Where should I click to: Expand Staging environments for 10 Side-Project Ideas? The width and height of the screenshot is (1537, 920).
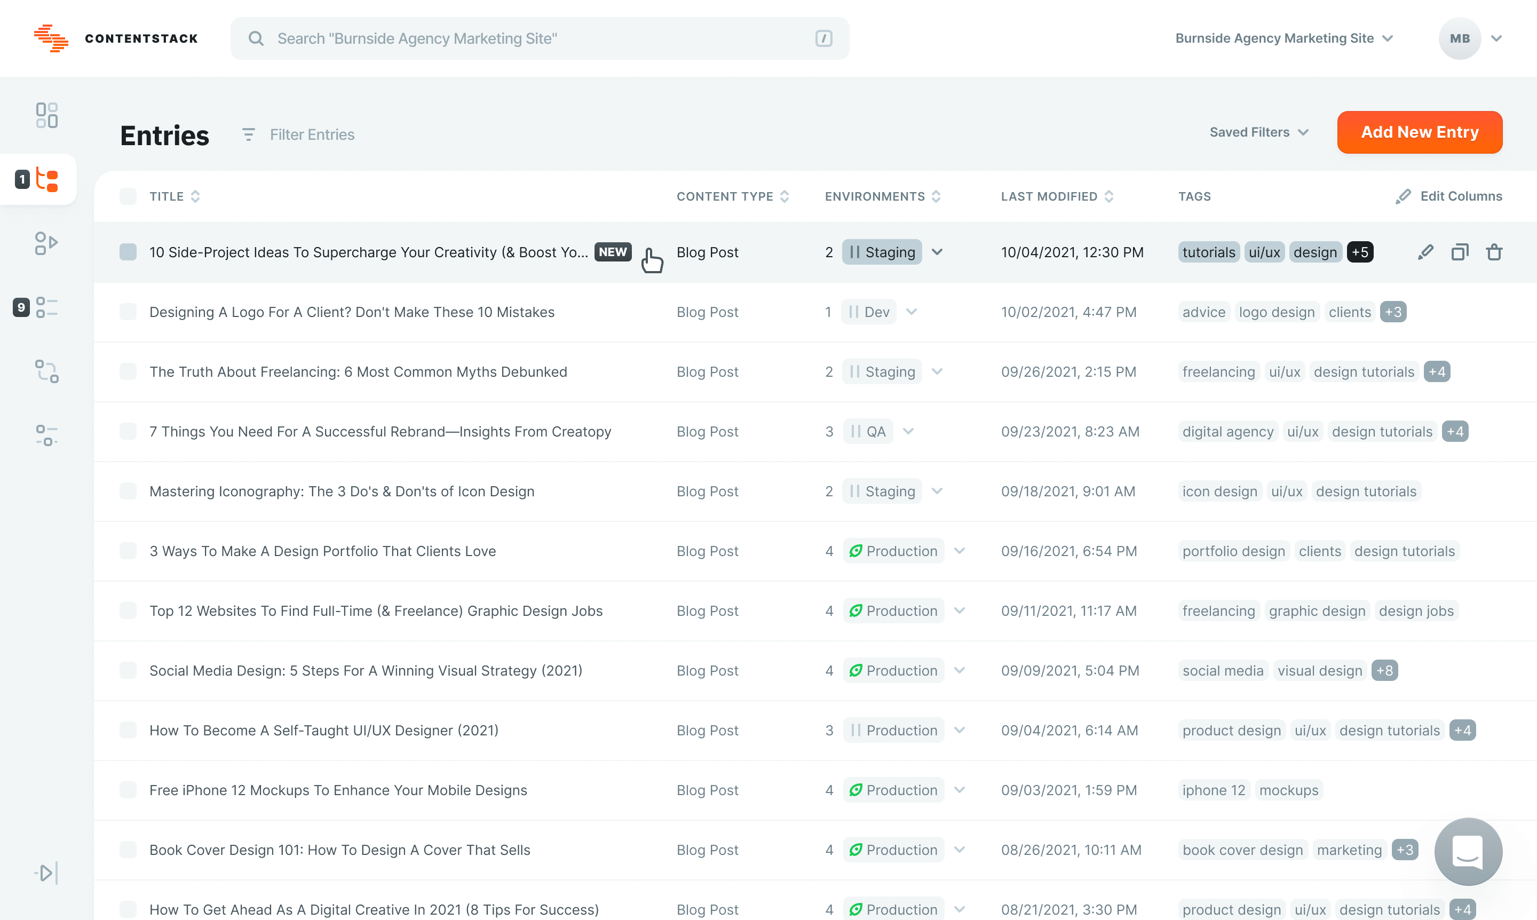pos(937,252)
